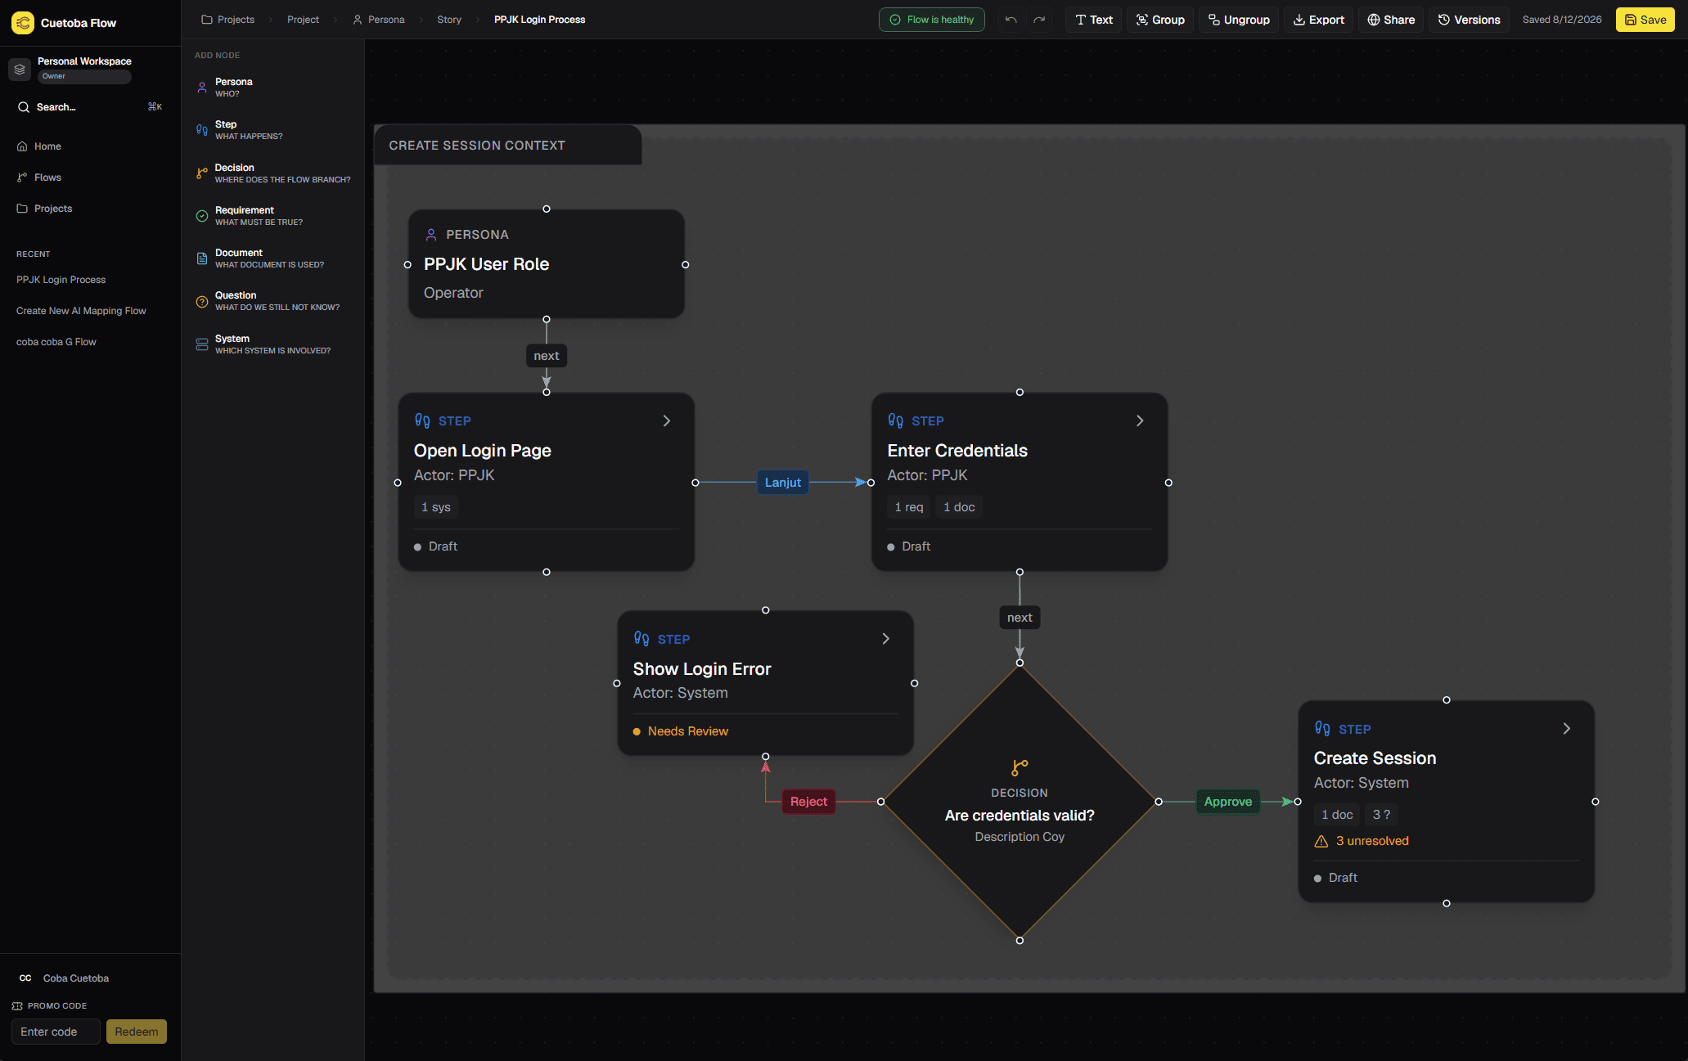Click the footsteps icon on Show Login Error
Viewport: 1688px width, 1061px height.
tap(641, 639)
